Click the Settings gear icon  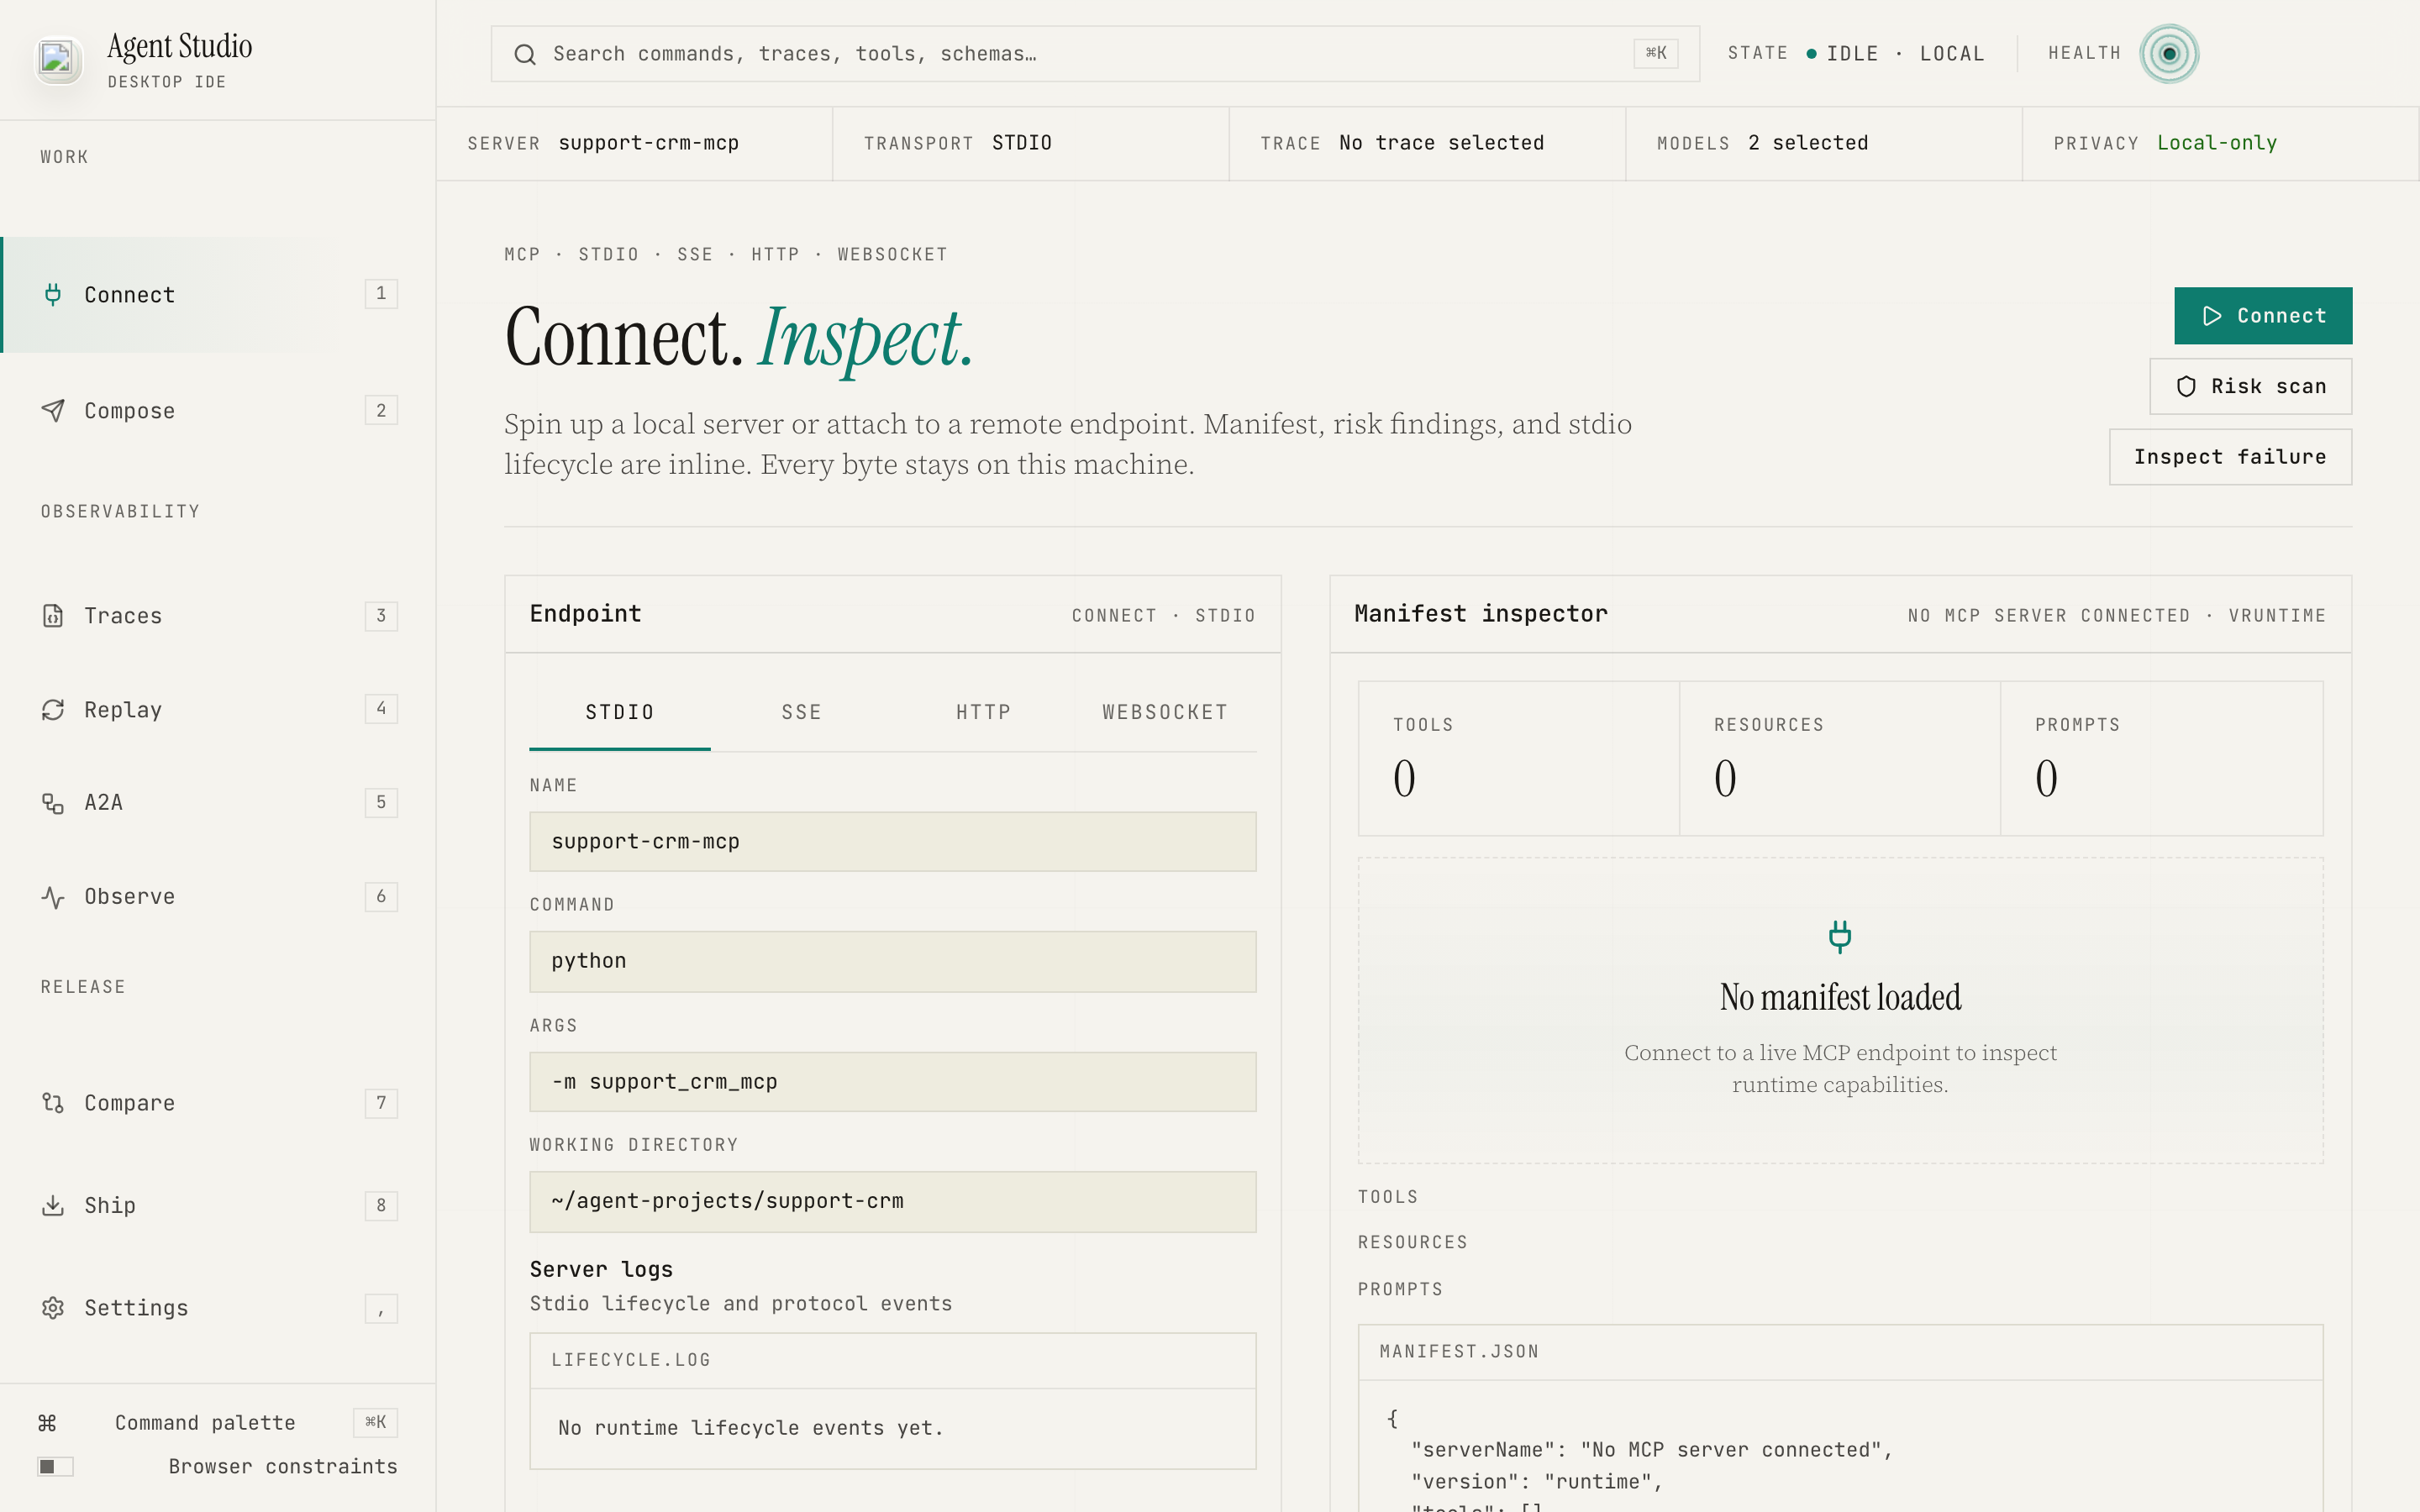53,1308
